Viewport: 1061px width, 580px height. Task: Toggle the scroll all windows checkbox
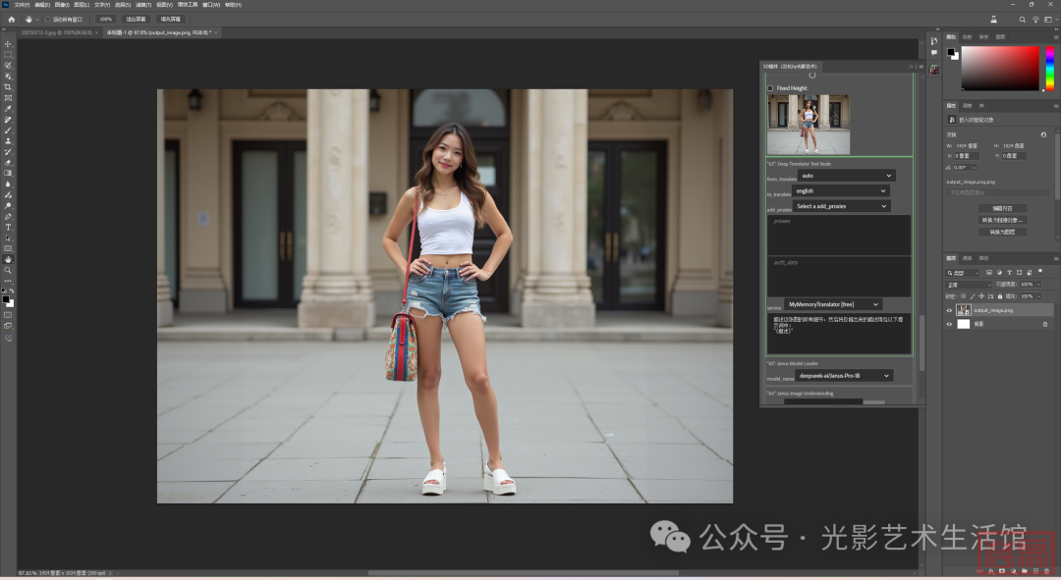[47, 19]
